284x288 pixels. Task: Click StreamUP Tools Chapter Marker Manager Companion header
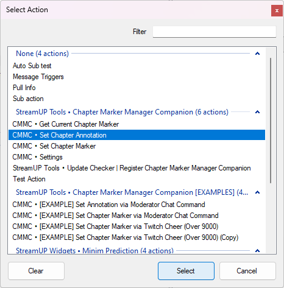122,112
